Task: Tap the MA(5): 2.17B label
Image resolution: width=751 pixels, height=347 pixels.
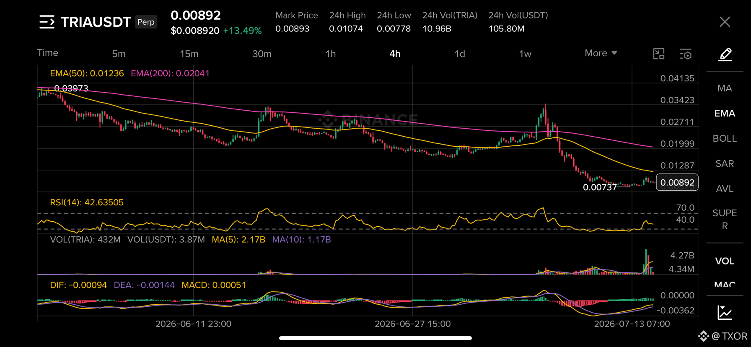Action: 238,240
